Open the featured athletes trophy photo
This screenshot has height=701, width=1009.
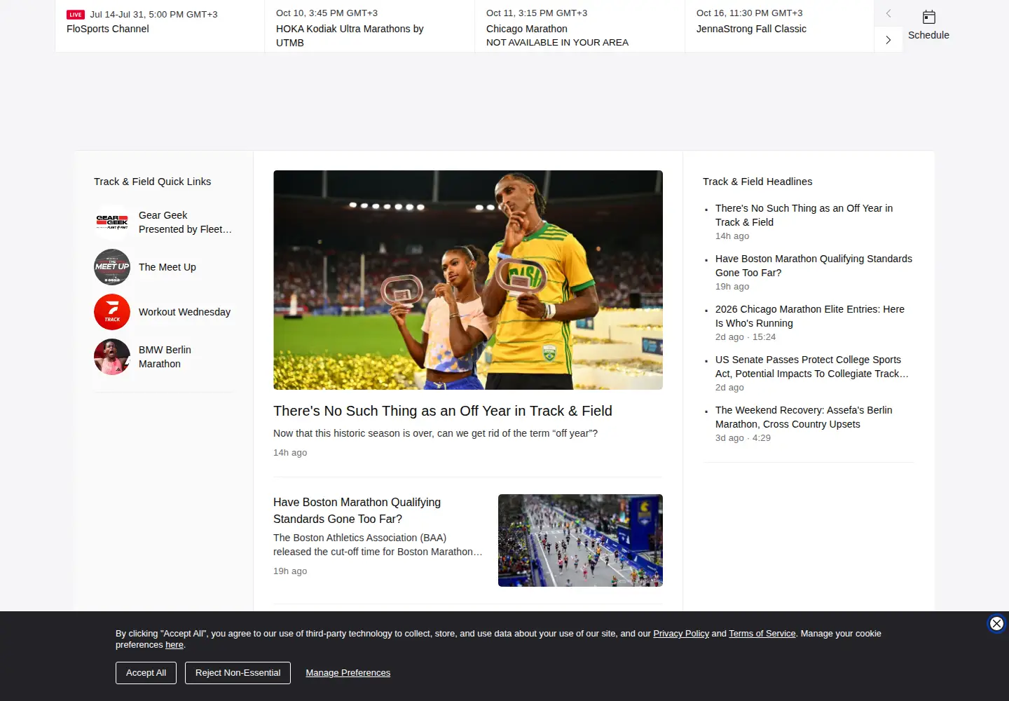(x=468, y=280)
